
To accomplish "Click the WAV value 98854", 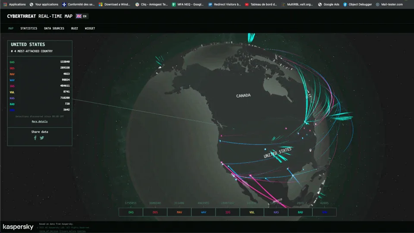I will coord(66,79).
